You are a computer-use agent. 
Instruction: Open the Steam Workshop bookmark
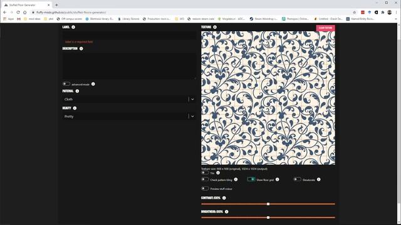pyautogui.click(x=264, y=19)
